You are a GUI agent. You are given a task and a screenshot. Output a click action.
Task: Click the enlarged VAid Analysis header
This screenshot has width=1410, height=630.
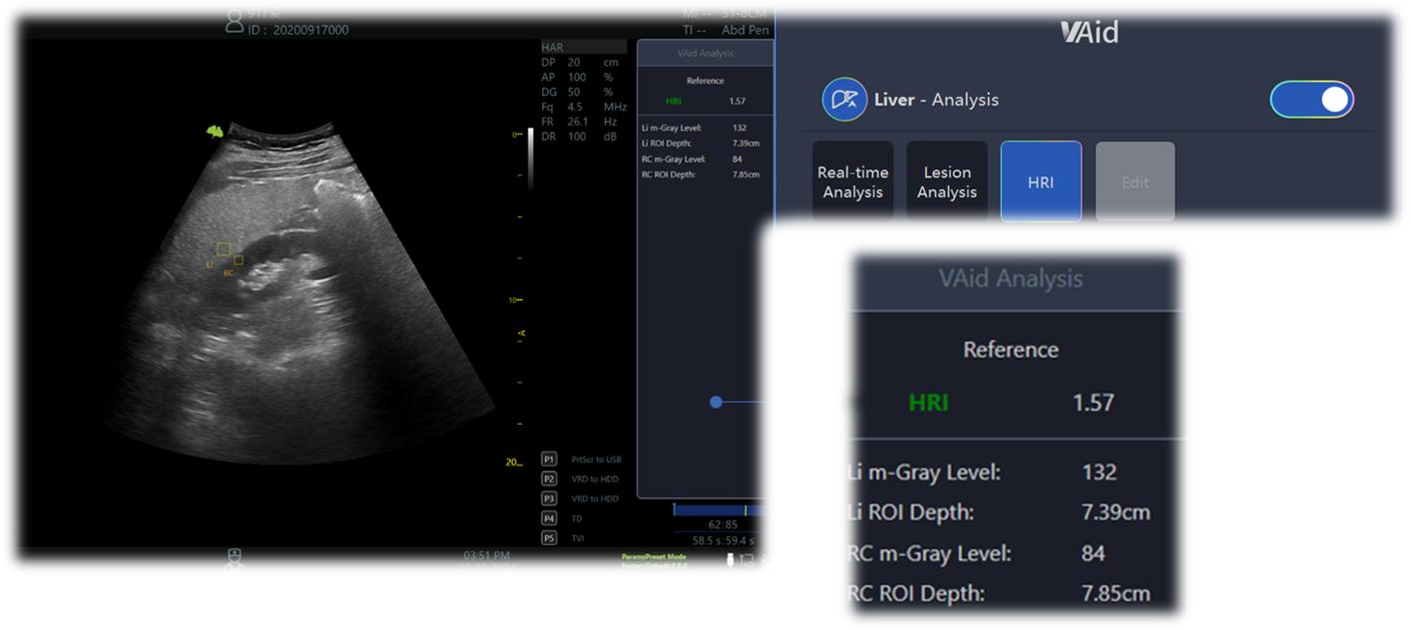pyautogui.click(x=1011, y=278)
